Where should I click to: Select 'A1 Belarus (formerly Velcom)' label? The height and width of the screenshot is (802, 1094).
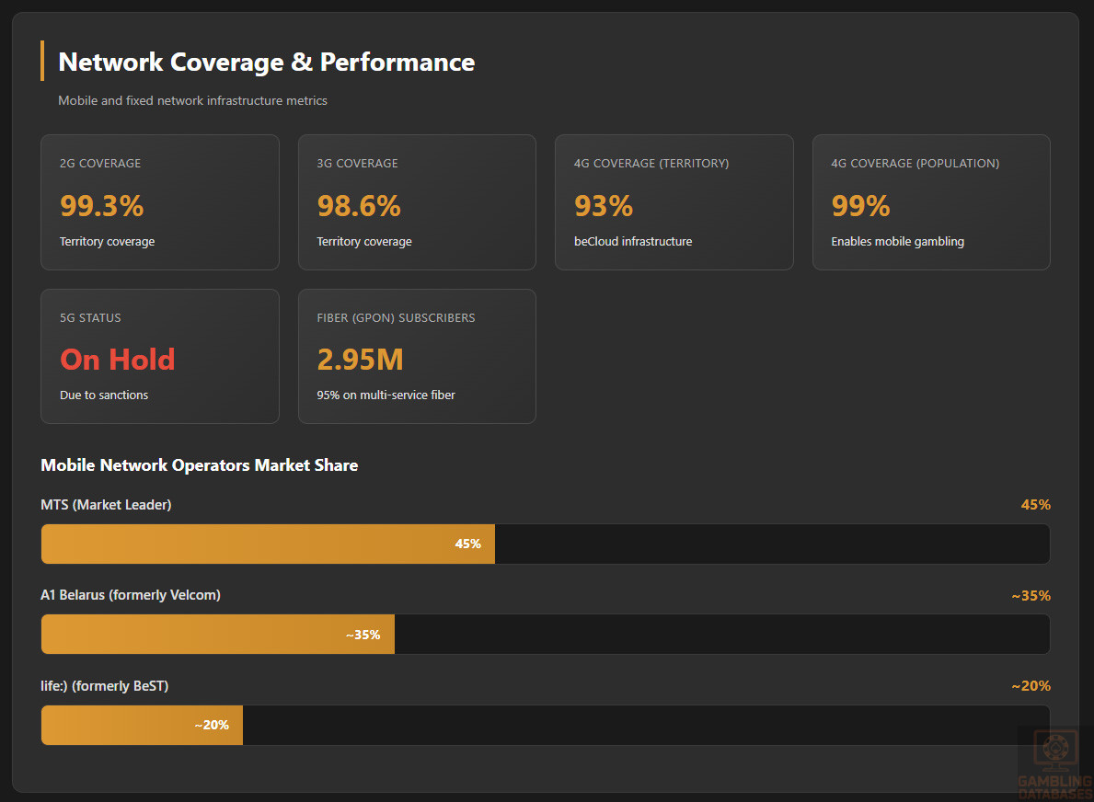tap(131, 595)
